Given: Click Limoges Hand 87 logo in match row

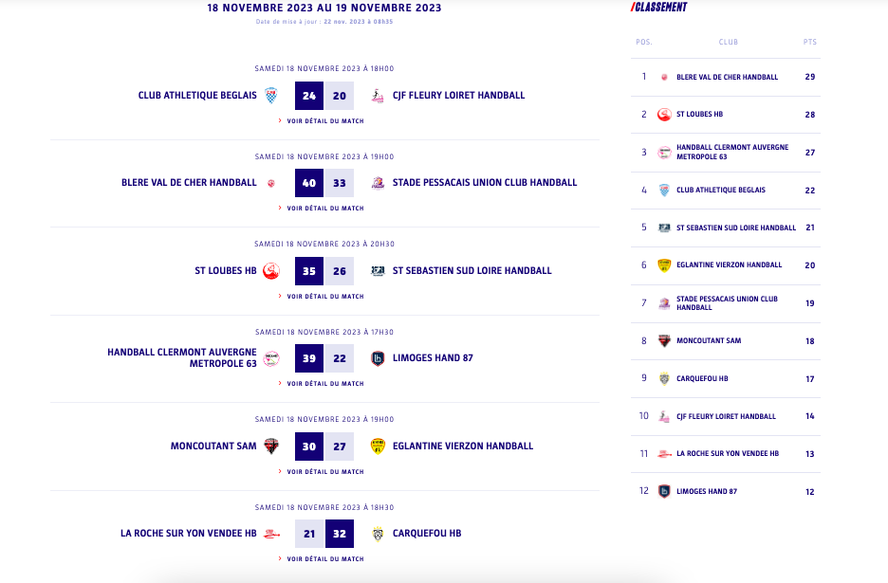Looking at the screenshot, I should 378,358.
